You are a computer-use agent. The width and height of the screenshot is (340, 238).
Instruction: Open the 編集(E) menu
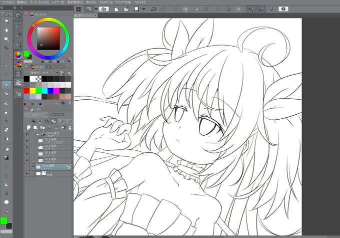click(x=22, y=2)
